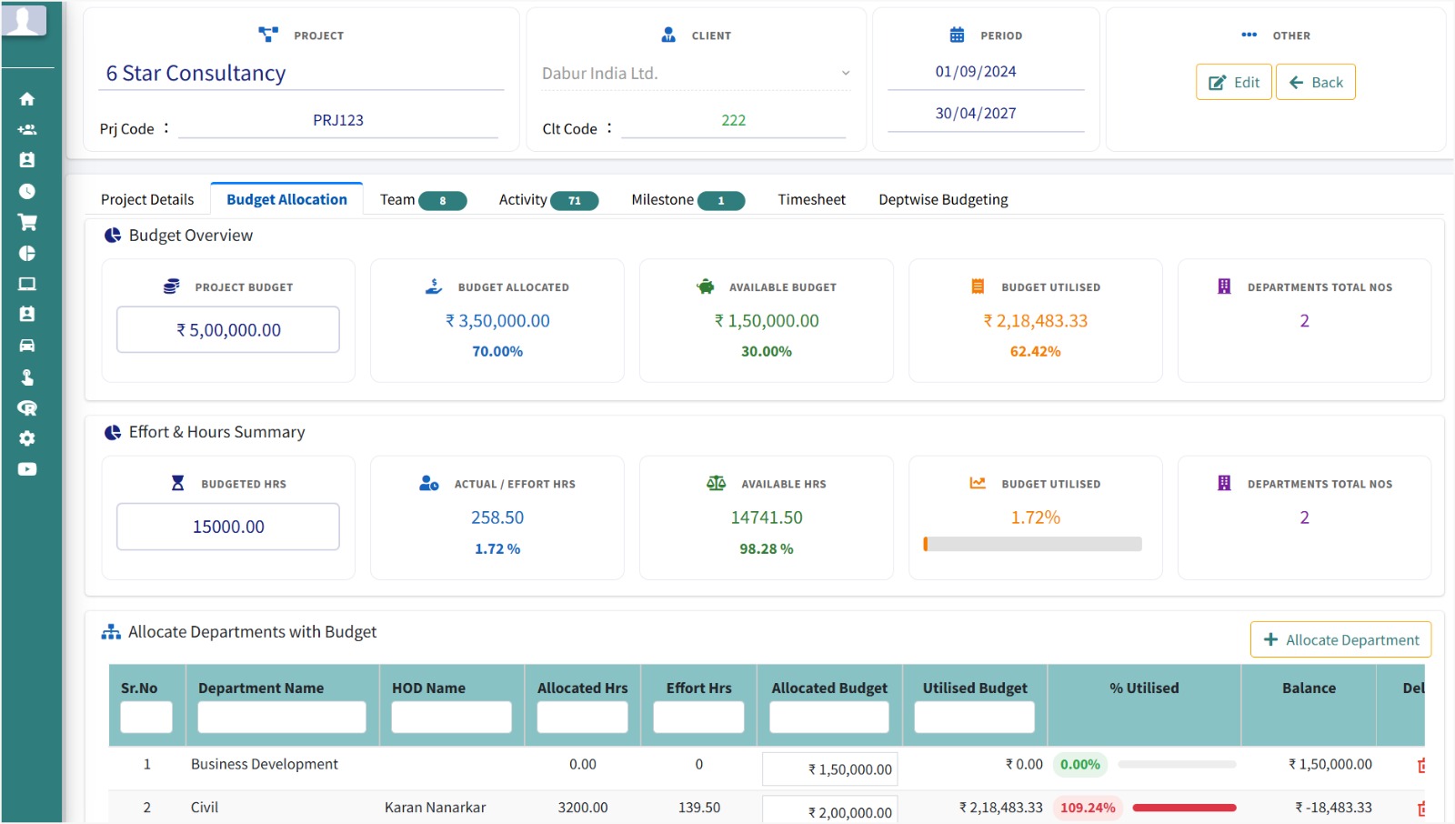Open the clock timesheet sidebar icon
This screenshot has width=1455, height=824.
coord(27,191)
